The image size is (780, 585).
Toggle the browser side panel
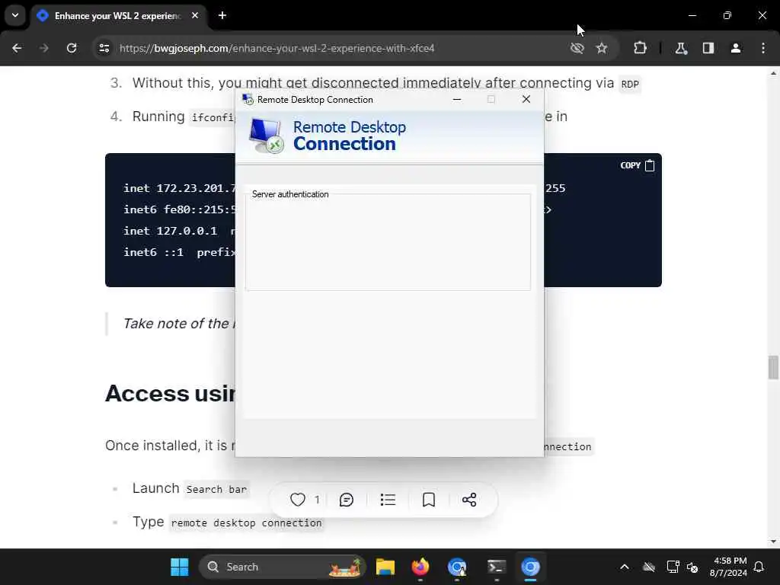coord(708,48)
